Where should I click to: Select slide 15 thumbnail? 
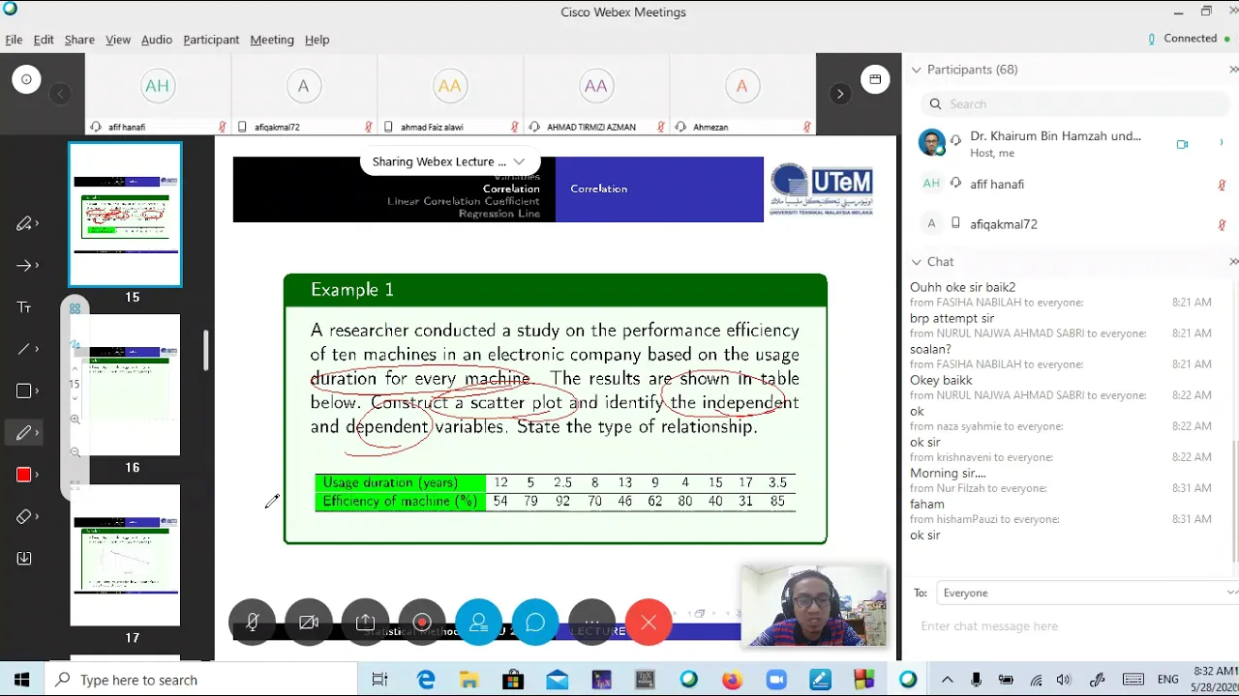point(125,215)
